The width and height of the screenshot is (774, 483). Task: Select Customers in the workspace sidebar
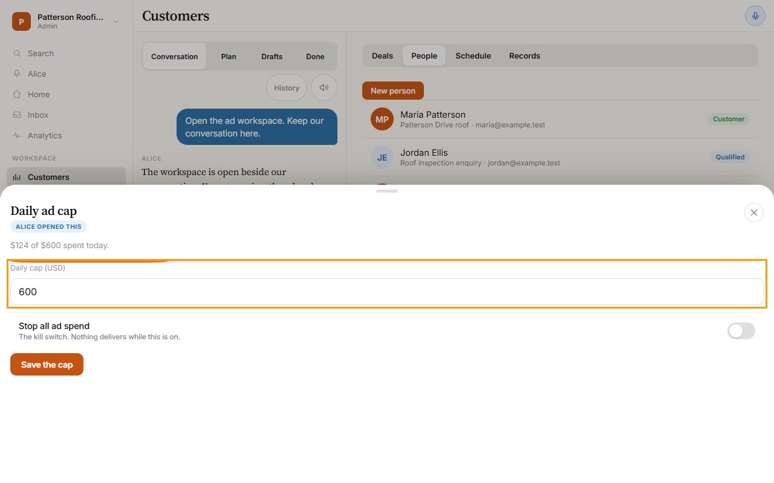[67, 177]
